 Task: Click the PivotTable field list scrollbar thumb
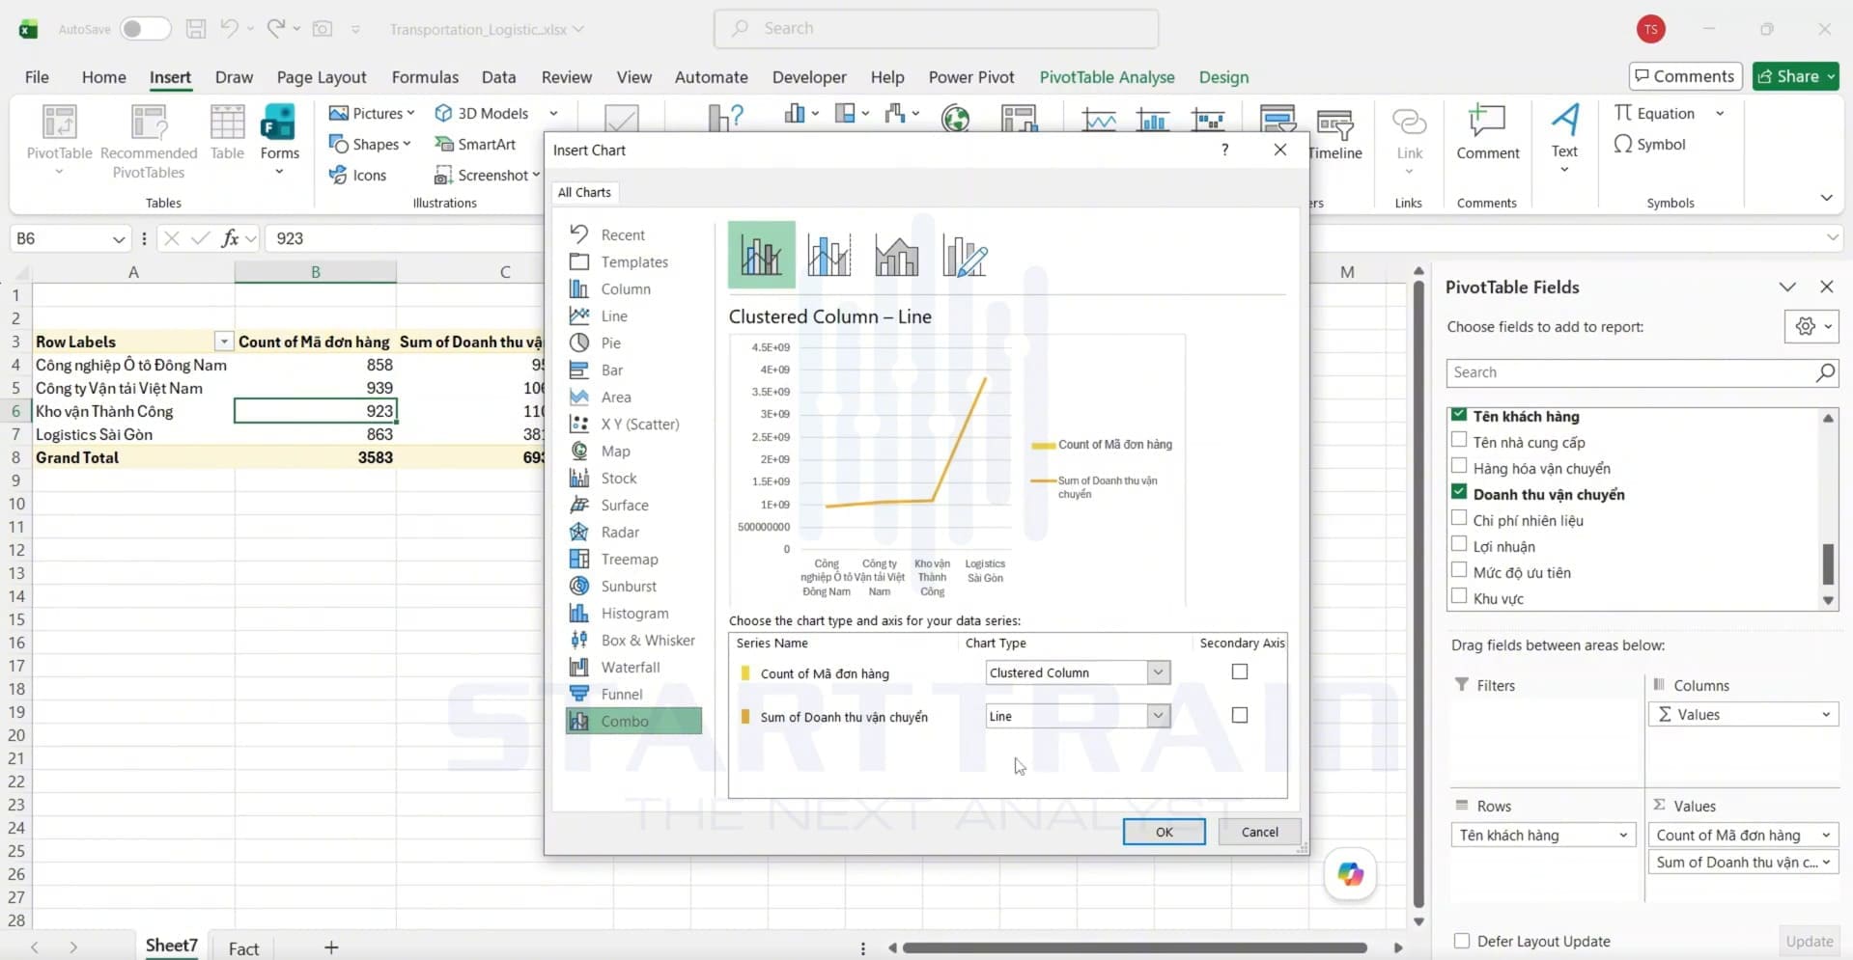1828,564
